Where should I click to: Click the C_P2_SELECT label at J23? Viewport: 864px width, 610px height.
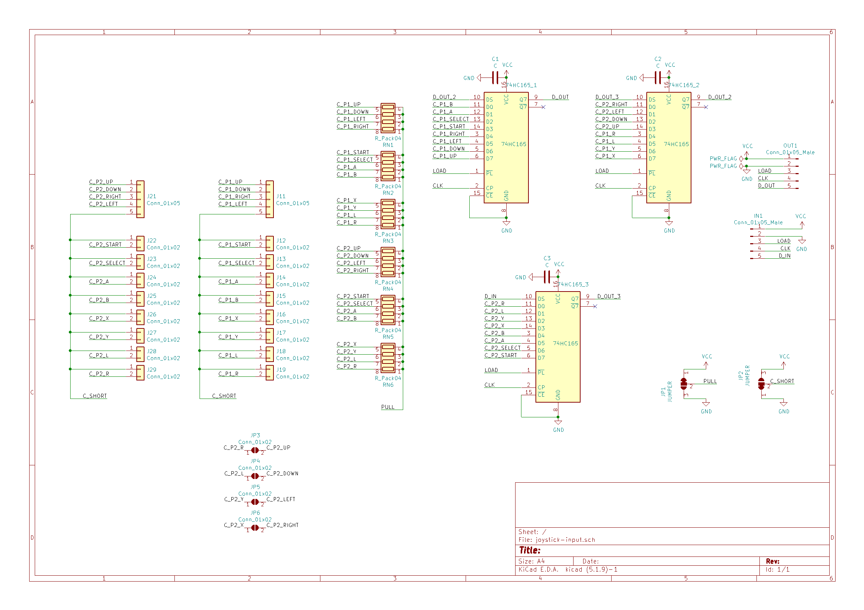pos(107,263)
